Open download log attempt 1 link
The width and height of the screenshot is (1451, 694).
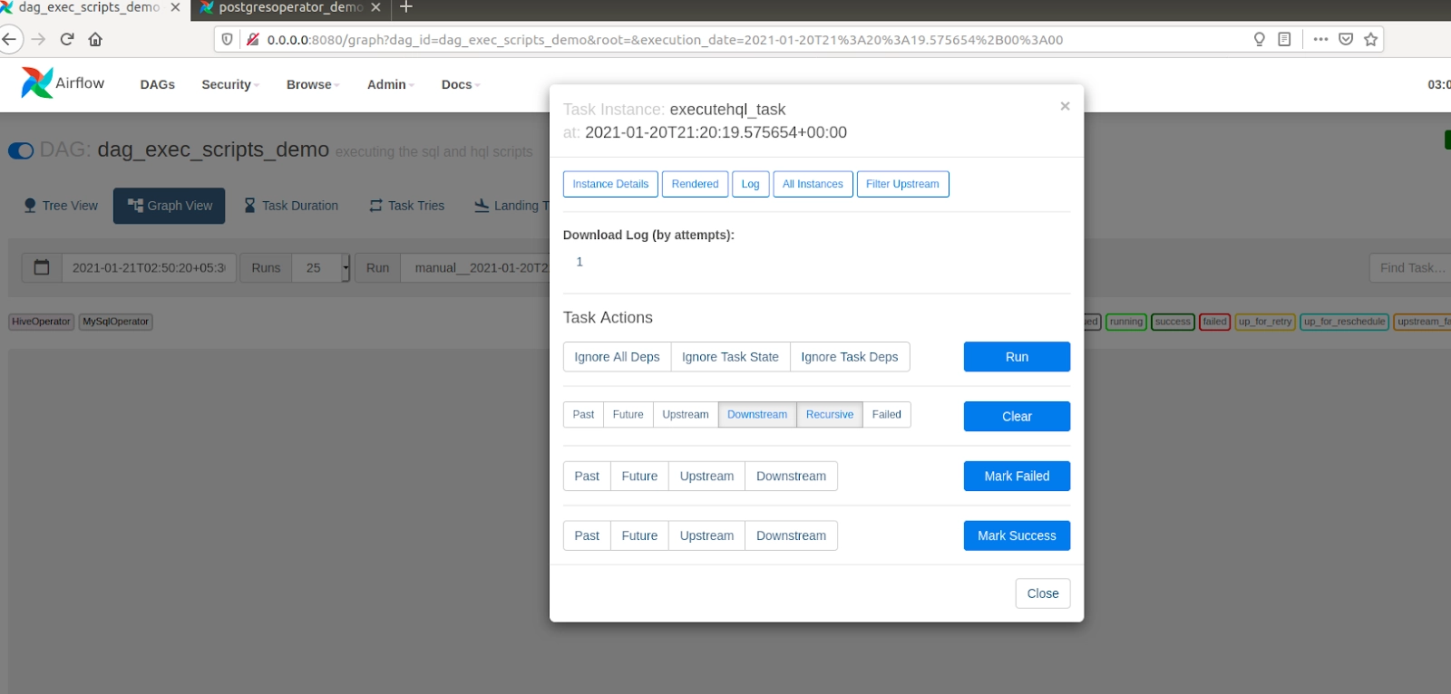pos(579,262)
